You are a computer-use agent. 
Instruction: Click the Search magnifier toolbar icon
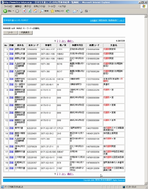[x=42, y=11]
